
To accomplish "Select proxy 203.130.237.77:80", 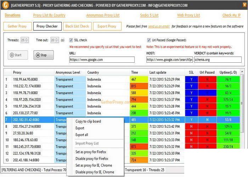I will point(26,113).
